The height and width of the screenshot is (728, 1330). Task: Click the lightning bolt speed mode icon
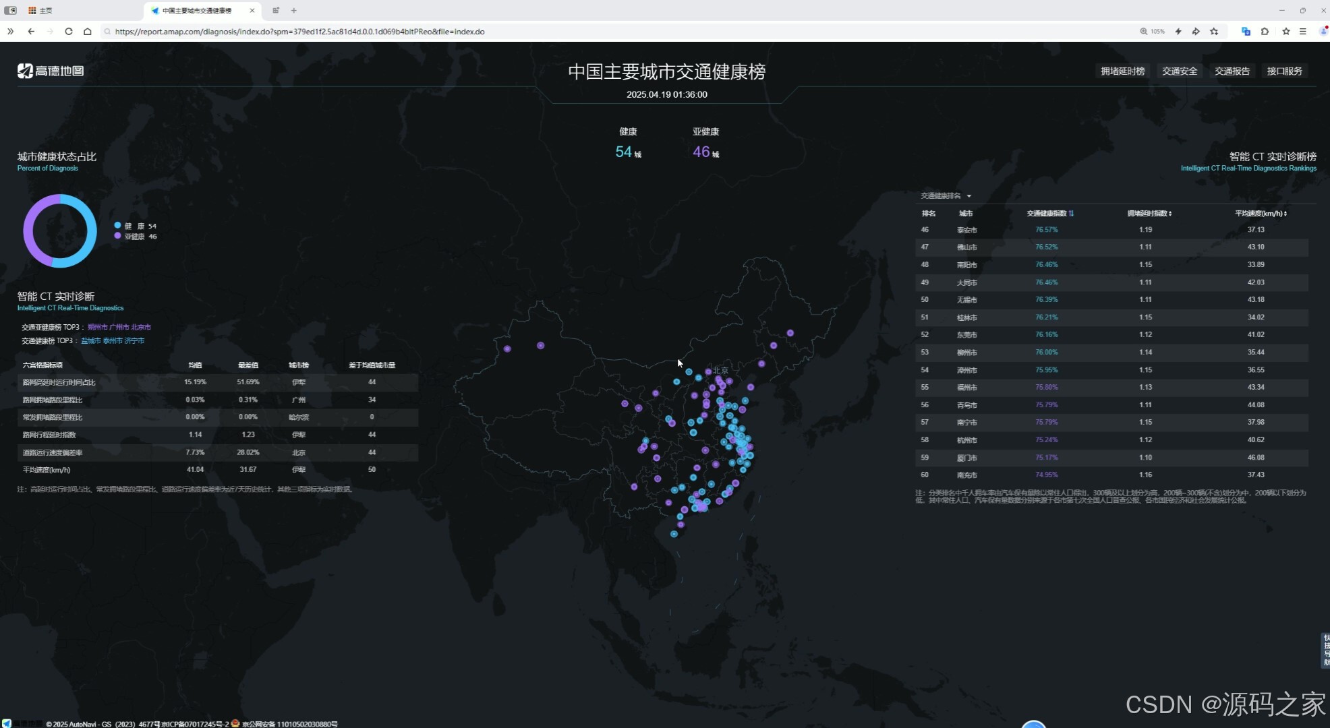pyautogui.click(x=1178, y=31)
